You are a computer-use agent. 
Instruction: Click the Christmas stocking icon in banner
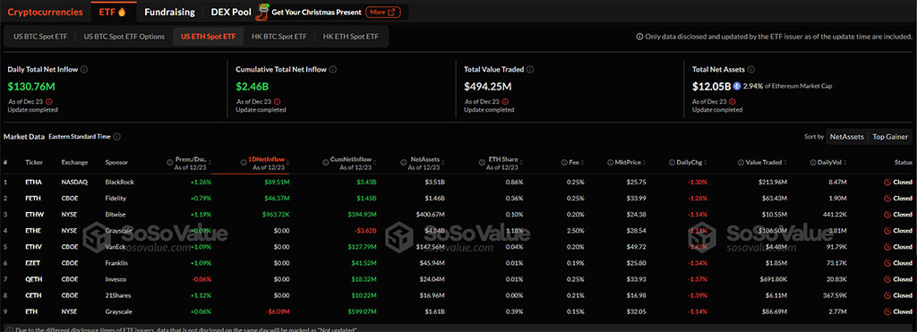[x=263, y=11]
